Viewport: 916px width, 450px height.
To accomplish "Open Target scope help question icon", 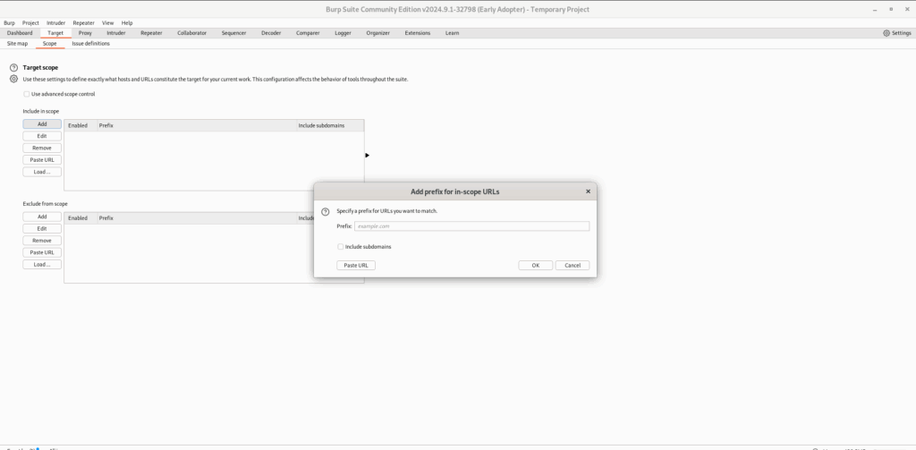I will [x=14, y=68].
